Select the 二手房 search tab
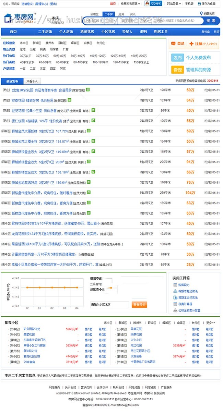This screenshot has height=414, width=223. pyautogui.click(x=108, y=14)
